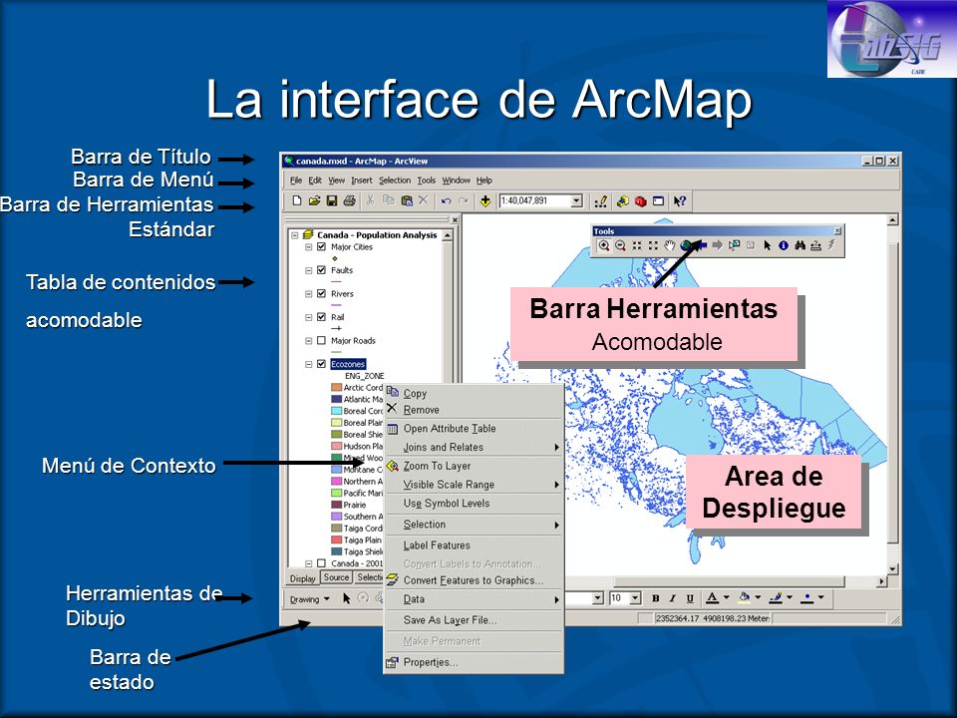
Task: Choose Remove in context menu
Action: pyautogui.click(x=473, y=410)
